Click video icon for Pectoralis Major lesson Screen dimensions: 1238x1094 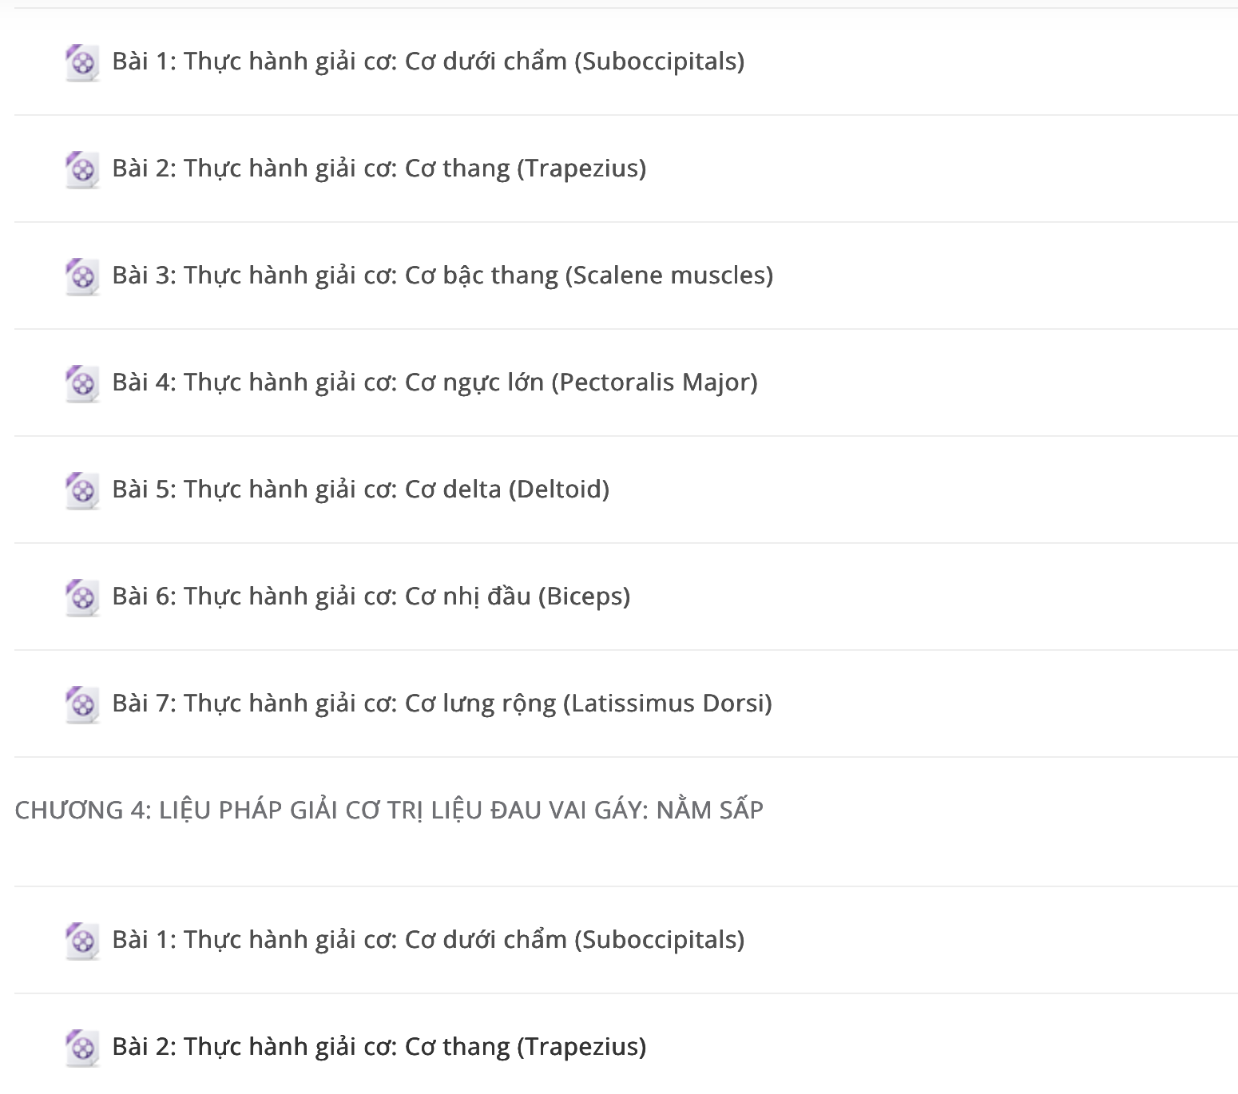pyautogui.click(x=82, y=383)
